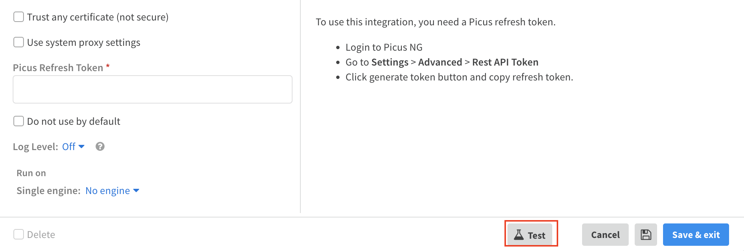Screen dimensions: 744x251
Task: Enable Trust any certificate checkbox
Action: pyautogui.click(x=19, y=17)
